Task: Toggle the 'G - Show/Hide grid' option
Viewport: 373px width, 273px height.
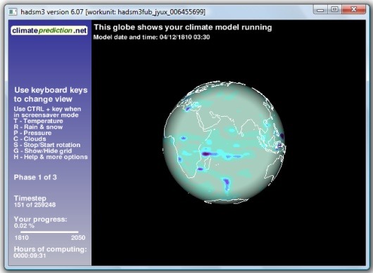Action: pos(43,151)
